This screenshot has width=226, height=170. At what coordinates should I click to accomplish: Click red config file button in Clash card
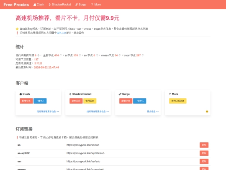click(x=26, y=101)
